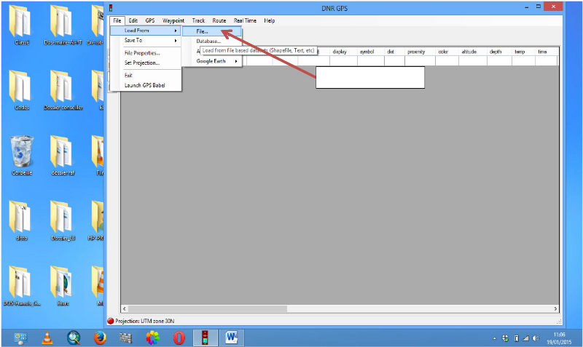Screen dimensions: 583x347
Task: Select the dossier raf folder
Action: 63,156
